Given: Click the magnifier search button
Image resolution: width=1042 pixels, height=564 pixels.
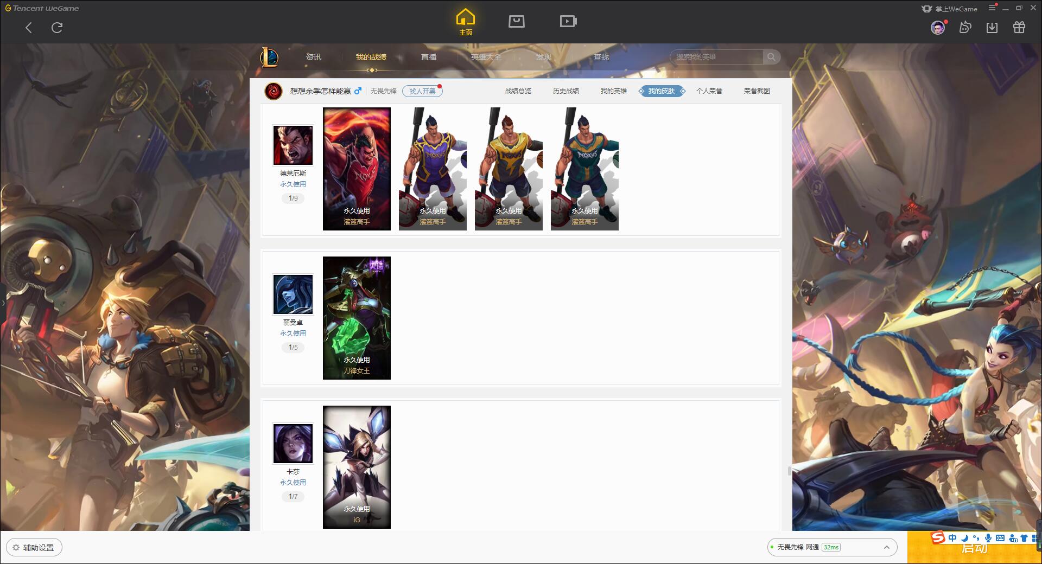Looking at the screenshot, I should pyautogui.click(x=771, y=57).
